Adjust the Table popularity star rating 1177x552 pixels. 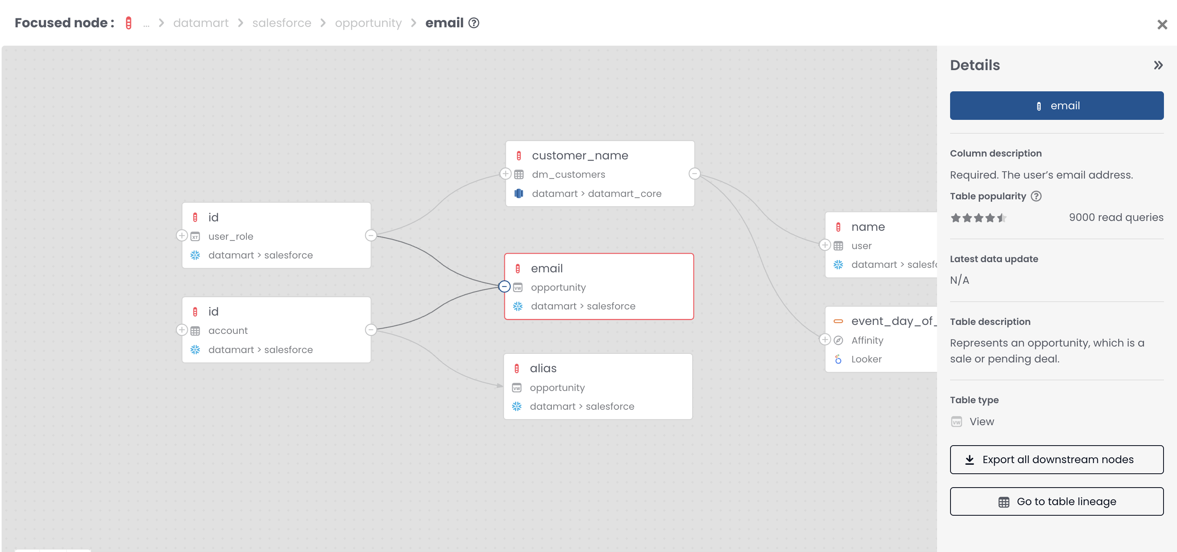click(x=978, y=218)
